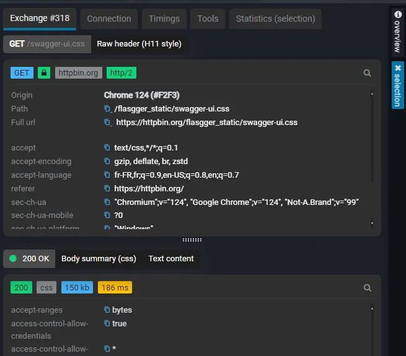The height and width of the screenshot is (356, 406).
Task: Click the green 200 status badge
Action: [x=21, y=287]
